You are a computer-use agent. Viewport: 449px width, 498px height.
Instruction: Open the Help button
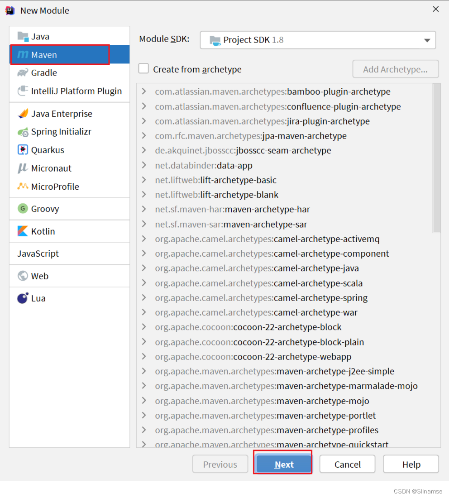[411, 464]
